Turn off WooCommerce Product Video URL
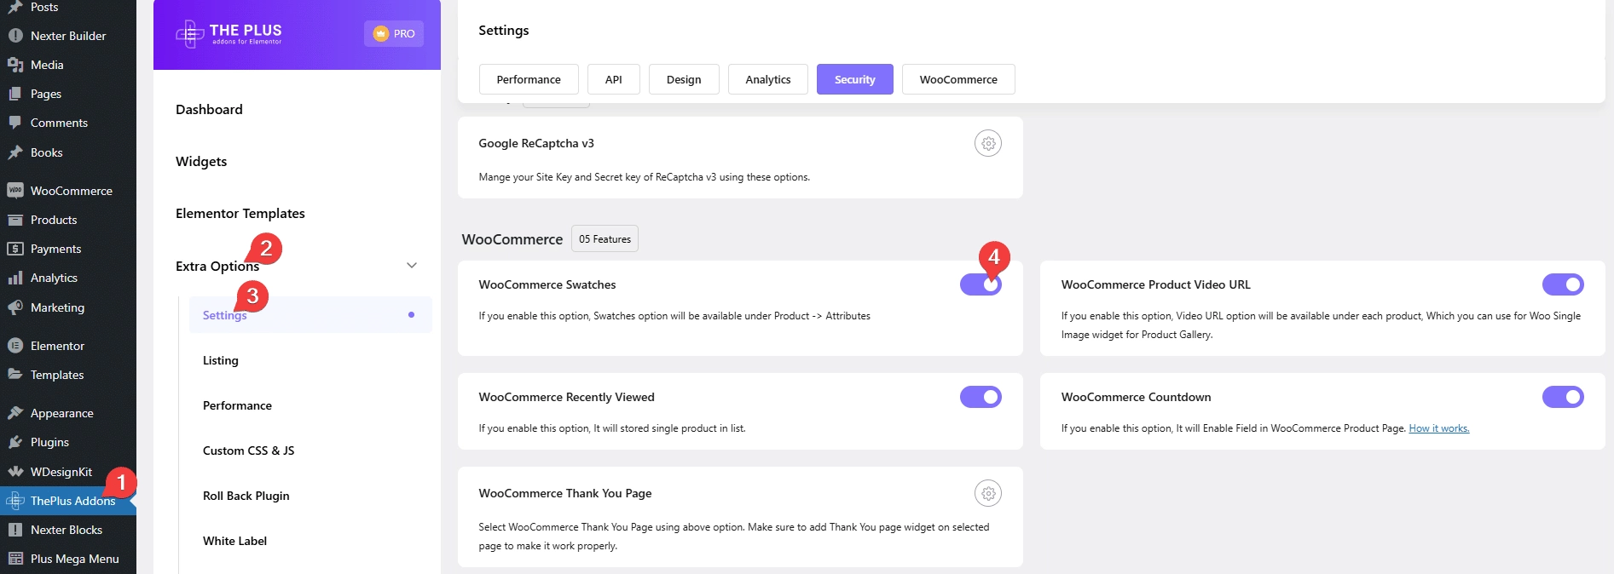Screen dimensions: 1614x574 1562,284
